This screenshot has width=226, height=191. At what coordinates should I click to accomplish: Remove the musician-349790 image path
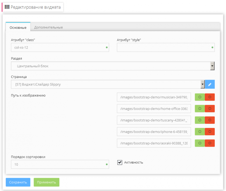[x=210, y=97]
